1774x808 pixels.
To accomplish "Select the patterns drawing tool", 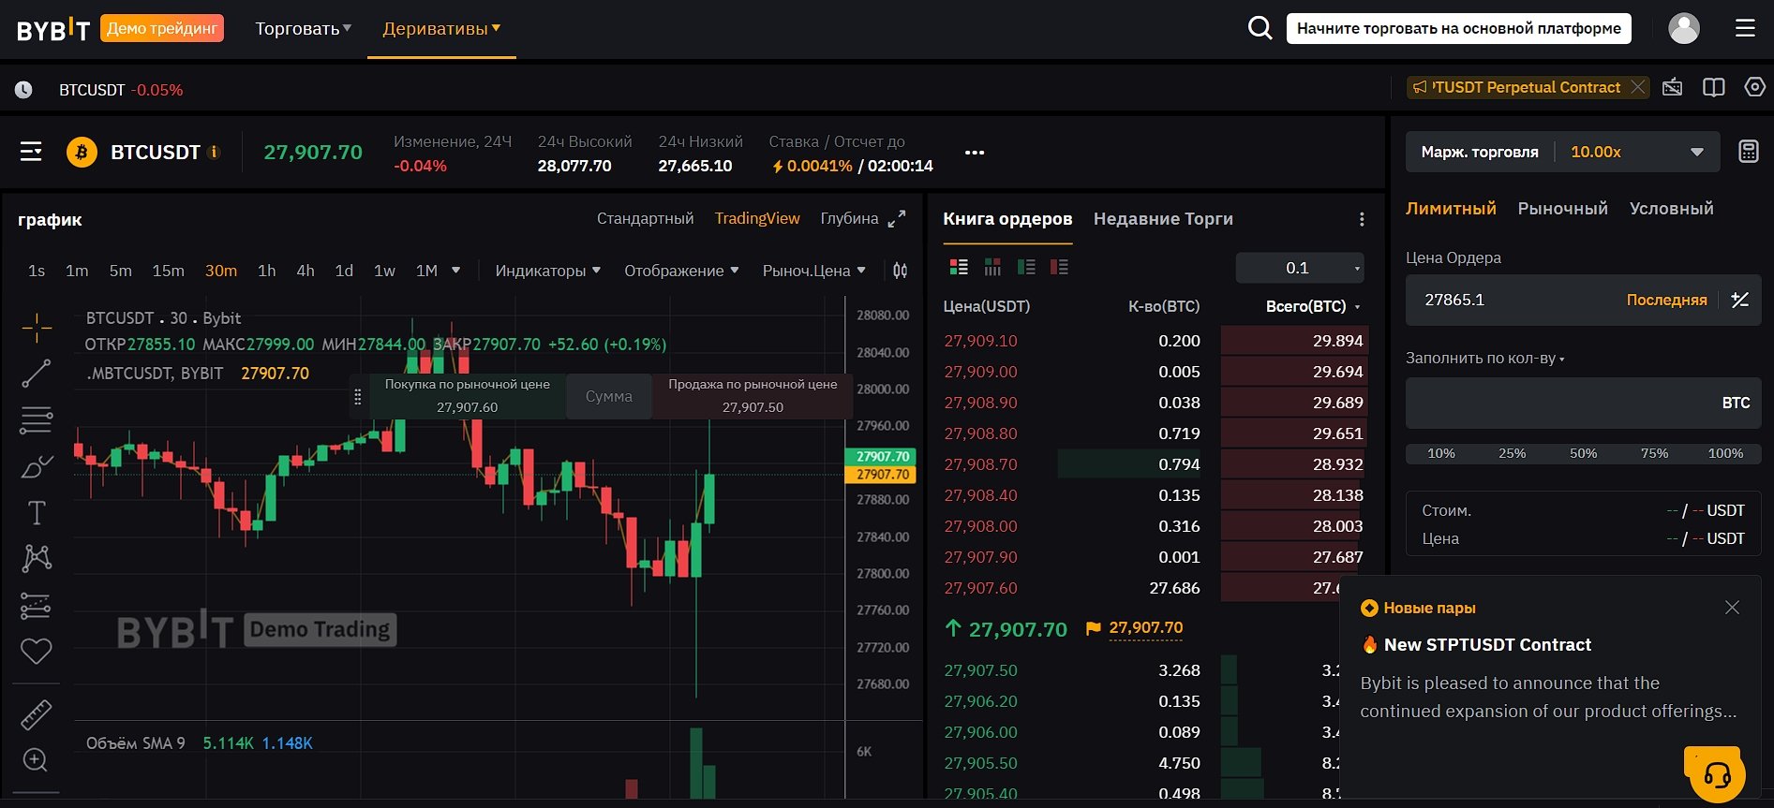I will 37,558.
